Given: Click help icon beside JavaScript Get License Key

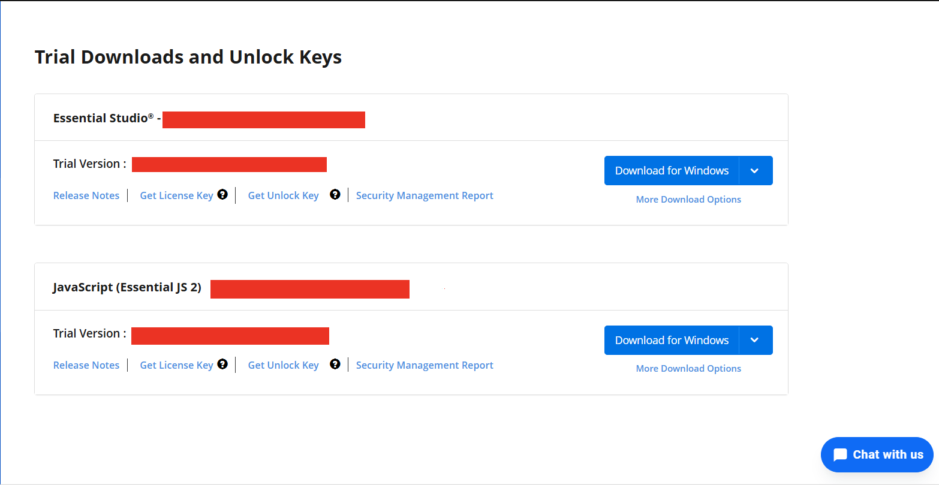Looking at the screenshot, I should (222, 364).
